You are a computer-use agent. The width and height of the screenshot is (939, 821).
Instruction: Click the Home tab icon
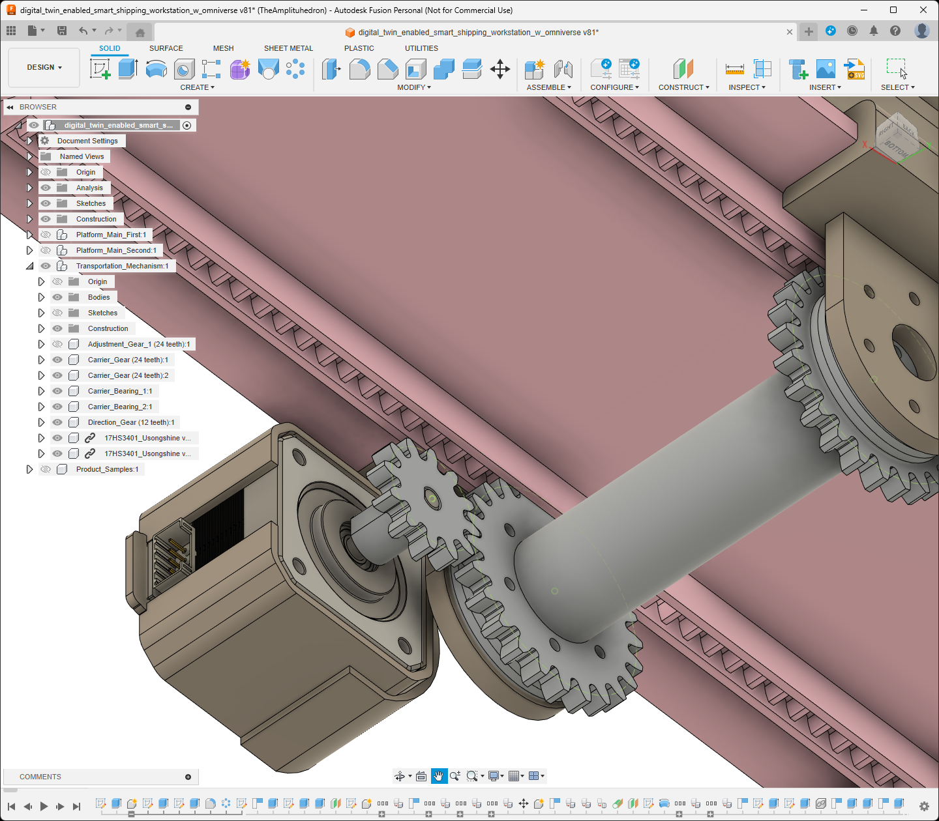click(x=140, y=32)
